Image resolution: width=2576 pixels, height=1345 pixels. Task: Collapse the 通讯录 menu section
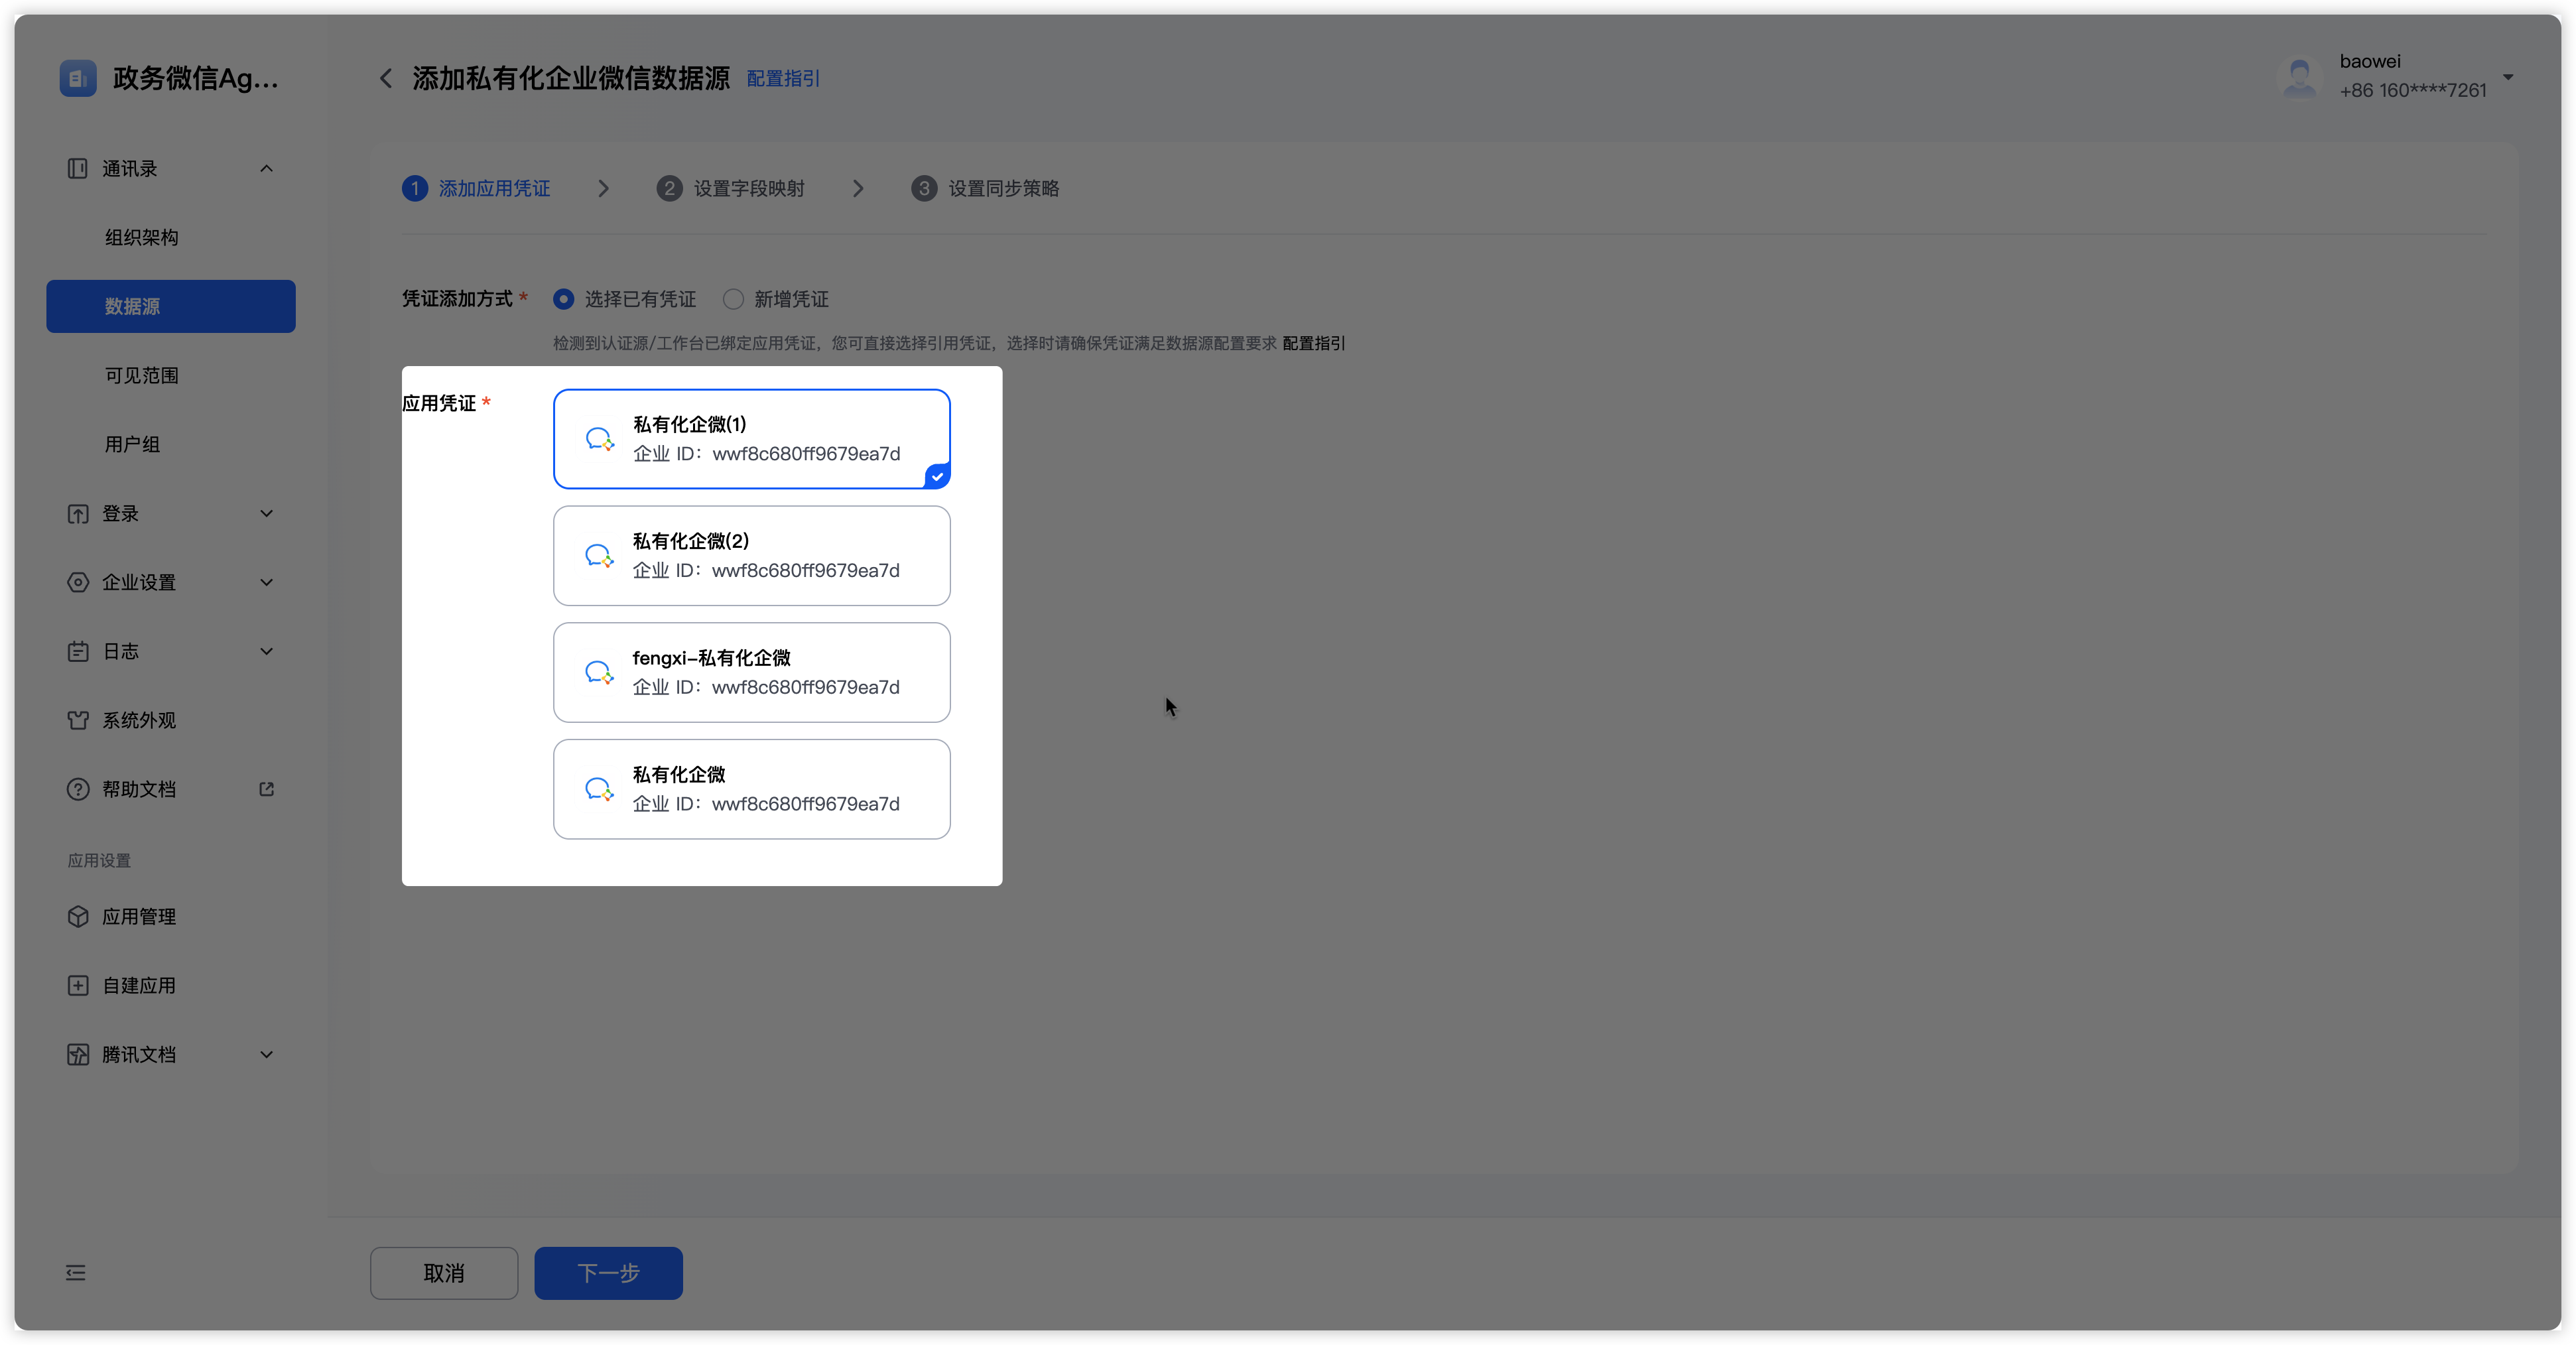click(266, 168)
